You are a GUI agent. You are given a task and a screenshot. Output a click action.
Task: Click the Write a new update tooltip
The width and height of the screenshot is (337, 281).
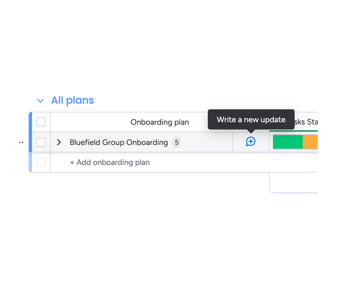pyautogui.click(x=251, y=120)
